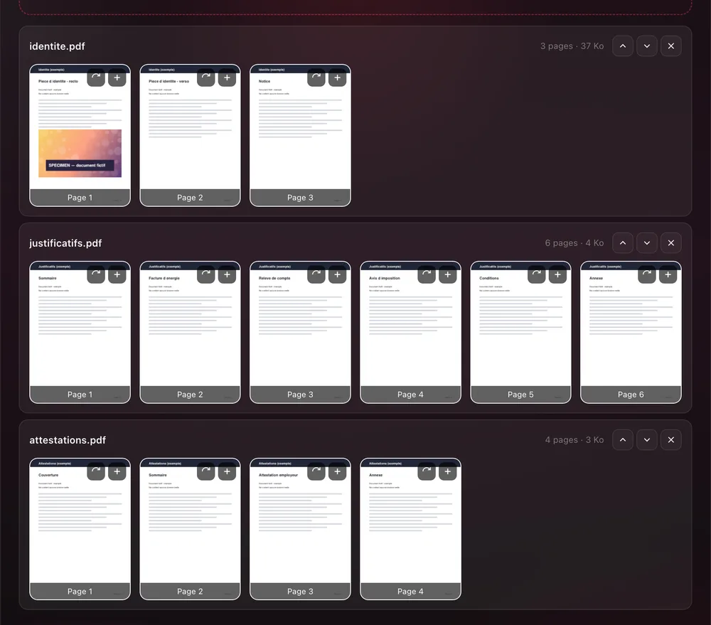Remove justificatifs.pdf from the list
Screen dimensions: 711x625
670,242
